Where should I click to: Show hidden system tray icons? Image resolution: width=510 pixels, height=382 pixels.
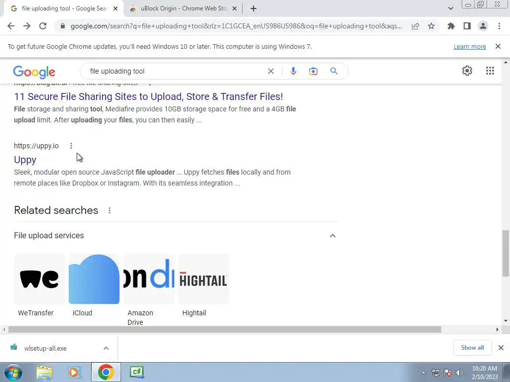[423, 373]
